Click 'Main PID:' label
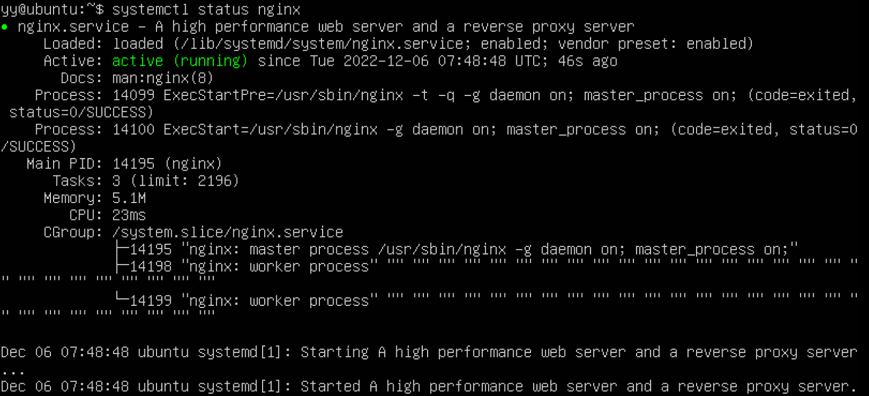This screenshot has width=869, height=396. pyautogui.click(x=65, y=164)
